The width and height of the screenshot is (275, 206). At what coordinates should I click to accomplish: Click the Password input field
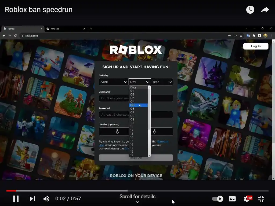pyautogui.click(x=136, y=115)
